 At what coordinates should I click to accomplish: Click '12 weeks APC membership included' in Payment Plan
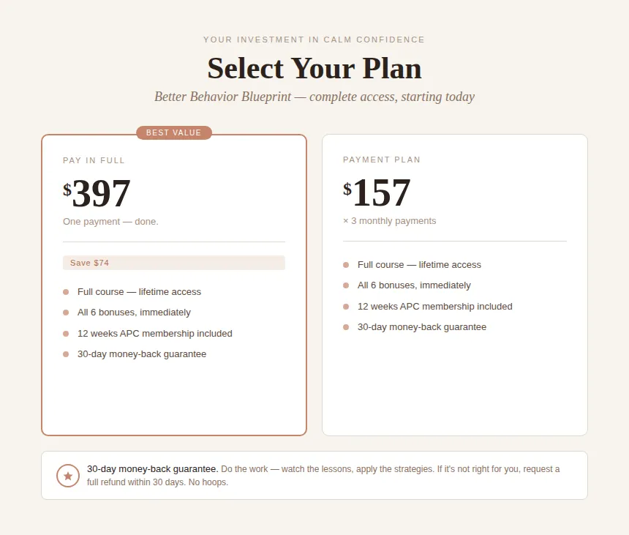tap(434, 307)
